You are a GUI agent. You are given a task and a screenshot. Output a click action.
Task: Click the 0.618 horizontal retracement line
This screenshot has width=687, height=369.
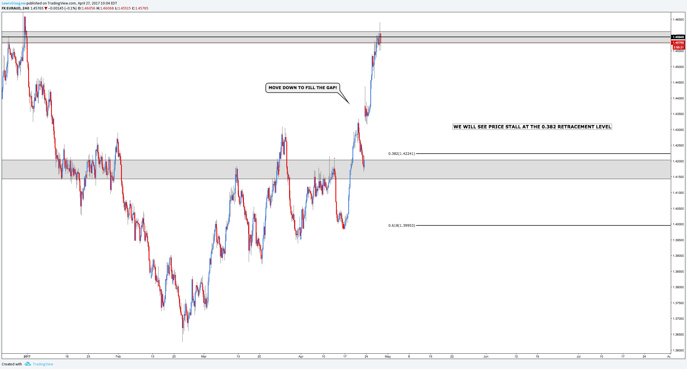pos(543,225)
